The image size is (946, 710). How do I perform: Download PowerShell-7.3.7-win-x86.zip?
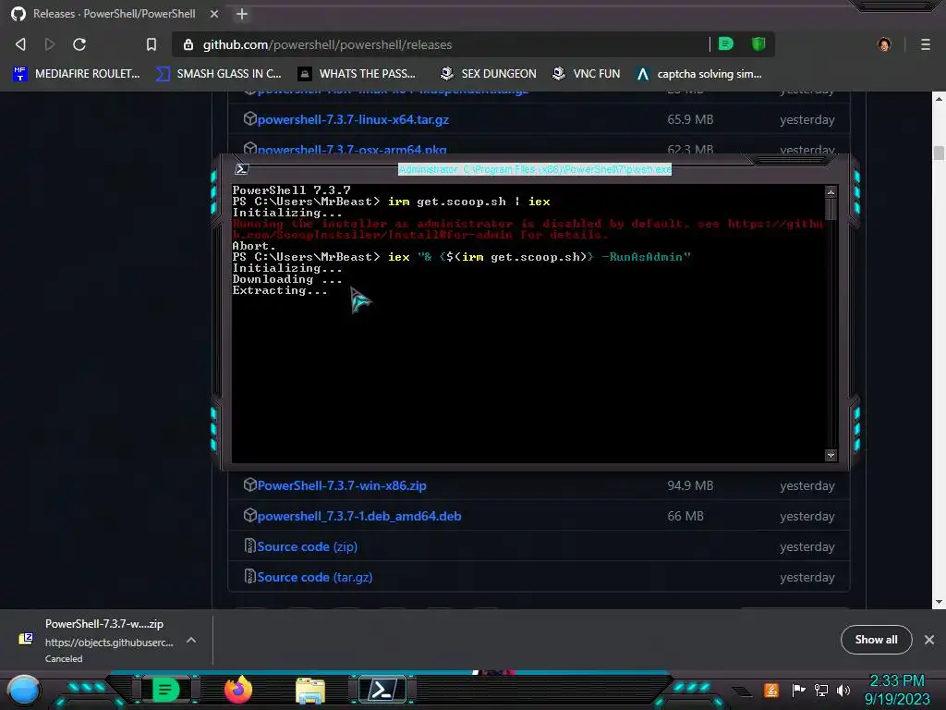(x=342, y=485)
